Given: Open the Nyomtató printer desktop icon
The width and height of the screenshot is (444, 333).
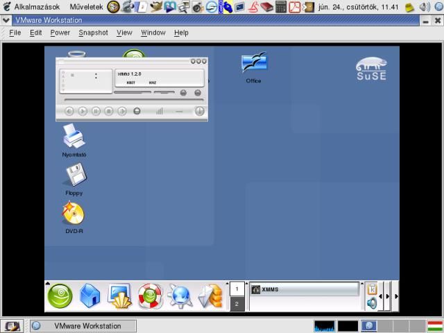Looking at the screenshot, I should pos(74,140).
